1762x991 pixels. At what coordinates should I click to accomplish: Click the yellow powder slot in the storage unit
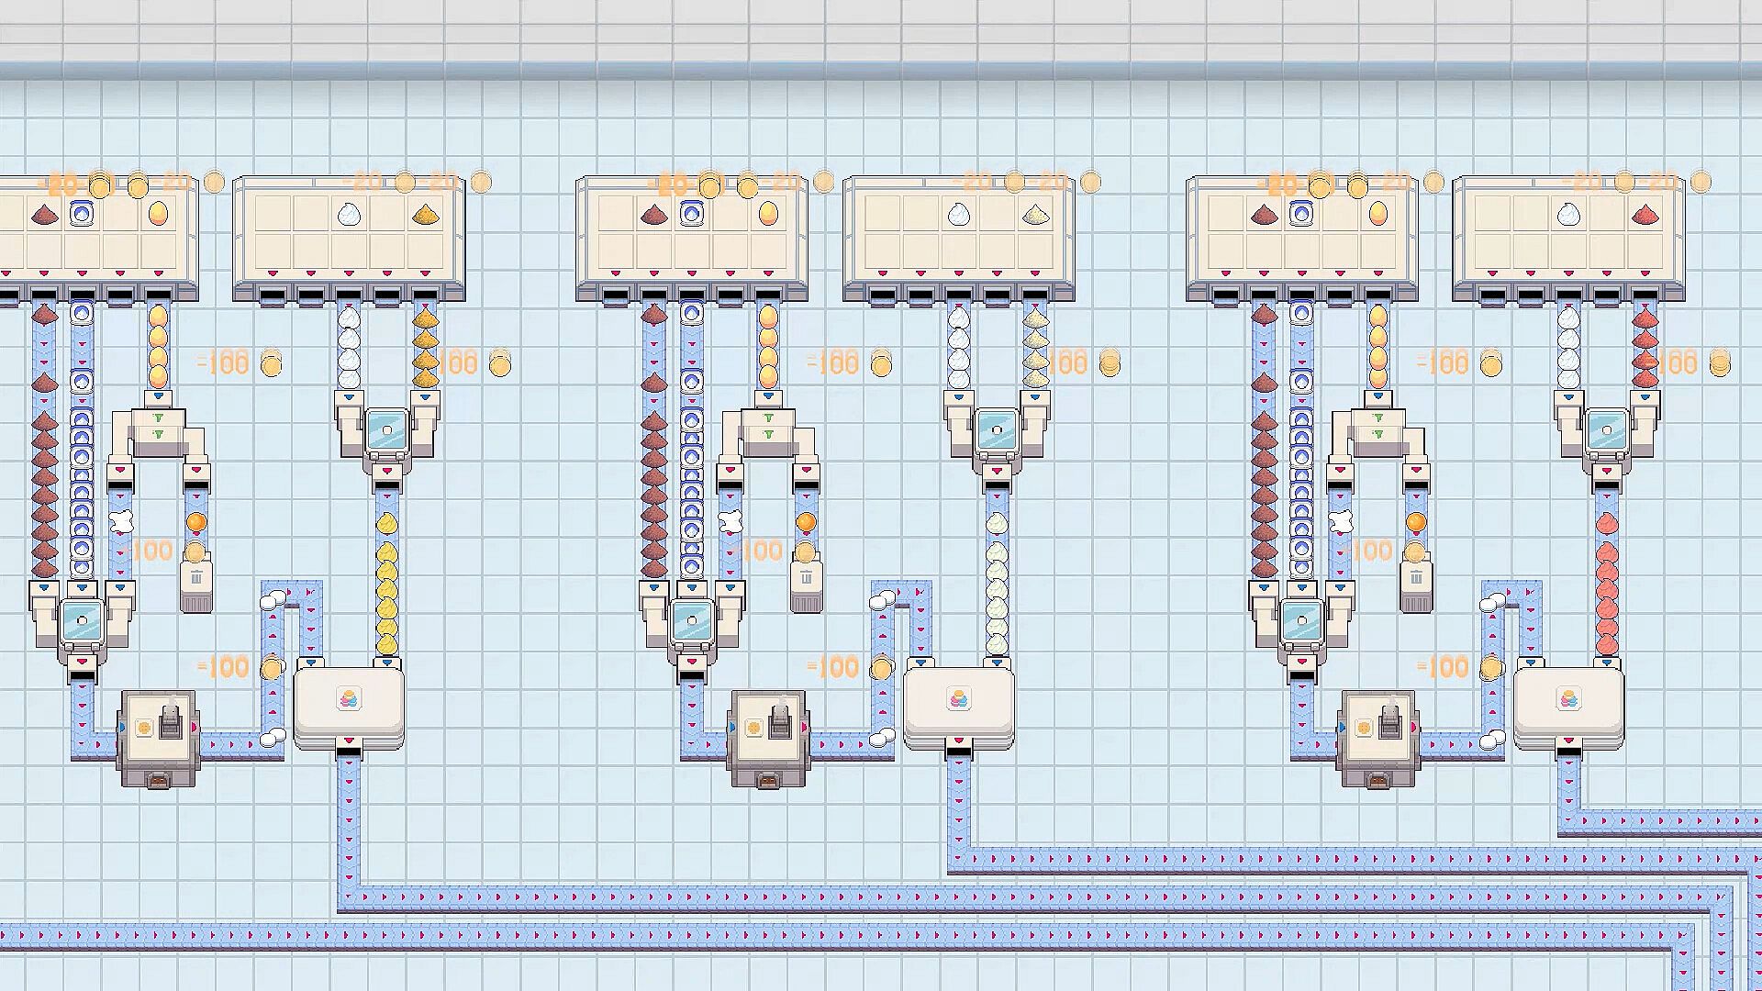click(425, 215)
